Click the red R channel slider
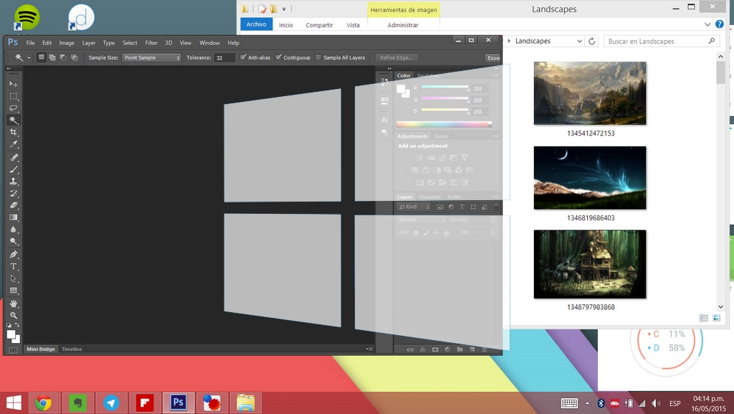The width and height of the screenshot is (734, 414). [x=444, y=87]
